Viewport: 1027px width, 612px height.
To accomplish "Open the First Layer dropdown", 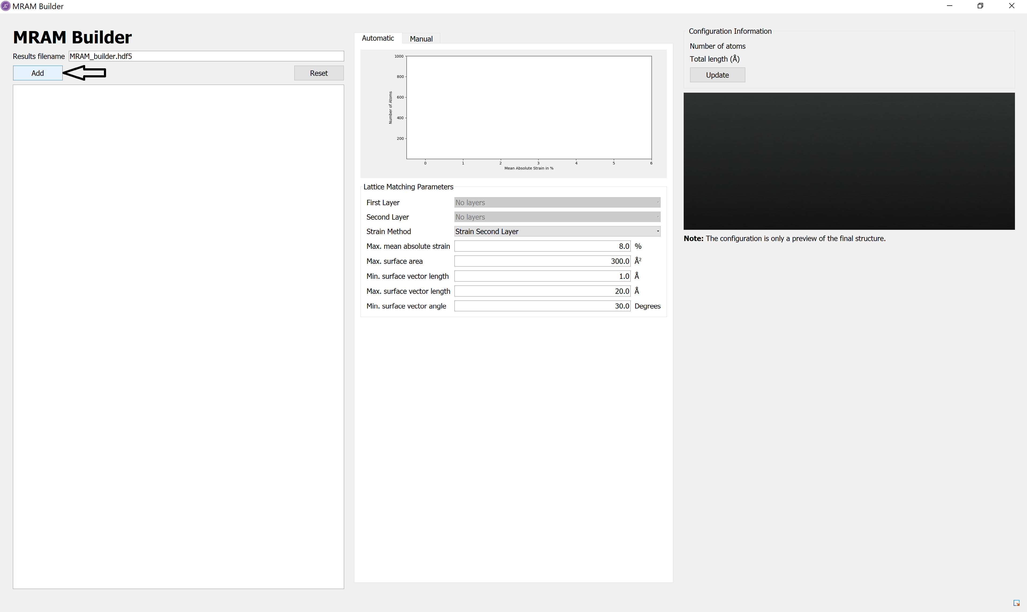I will click(557, 202).
